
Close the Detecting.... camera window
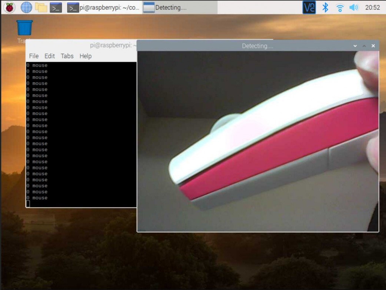click(x=373, y=46)
